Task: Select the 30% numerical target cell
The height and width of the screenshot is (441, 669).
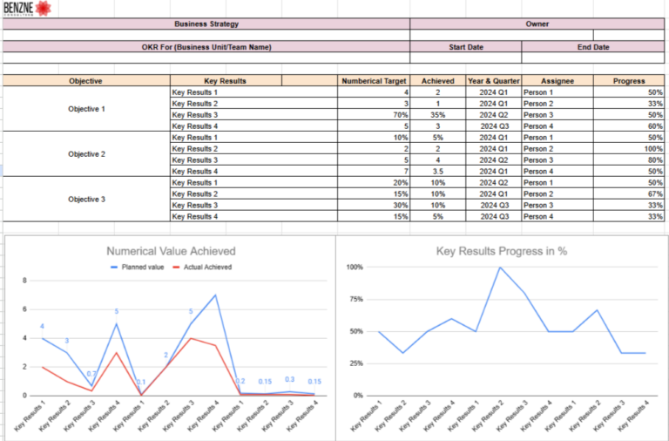Action: point(374,206)
